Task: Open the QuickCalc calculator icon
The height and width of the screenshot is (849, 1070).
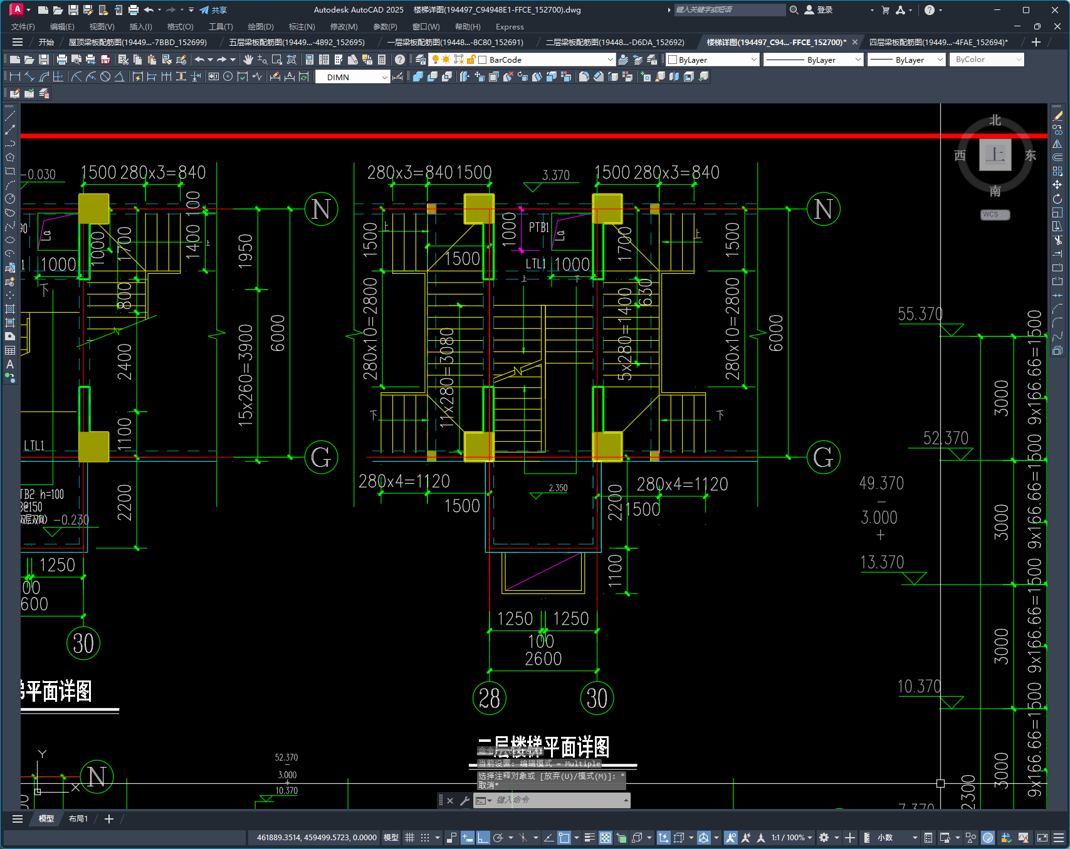Action: coord(382,60)
